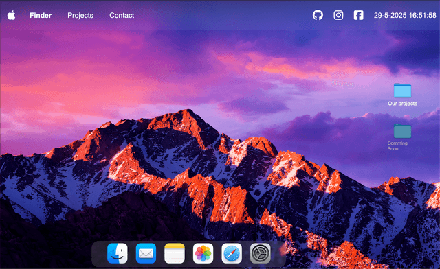Open Notes from the dock
440x269 pixels.
tap(175, 253)
